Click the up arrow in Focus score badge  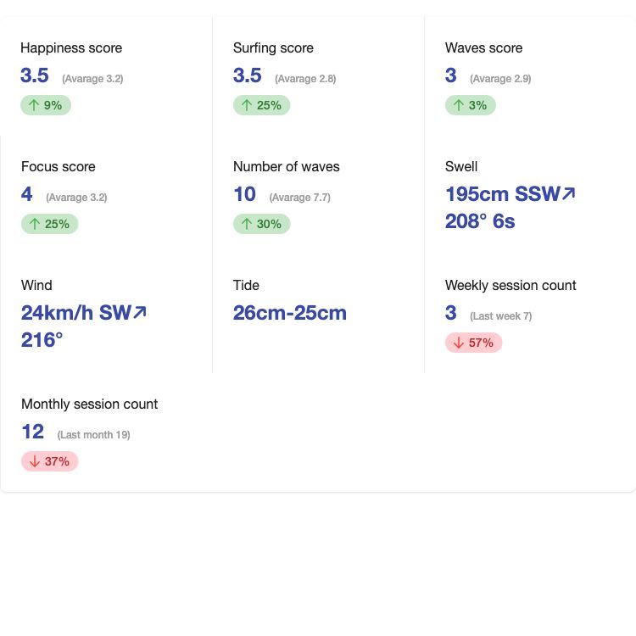[x=35, y=224]
